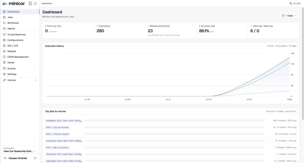Click the Faizaan Chishtie user name
Screen dimensions: 304x163
click(18, 158)
